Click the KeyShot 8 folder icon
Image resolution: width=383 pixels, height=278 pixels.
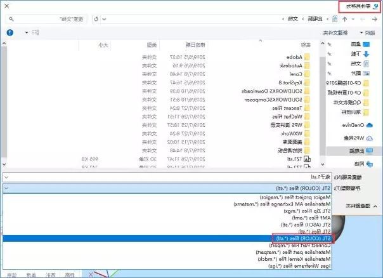click(307, 83)
